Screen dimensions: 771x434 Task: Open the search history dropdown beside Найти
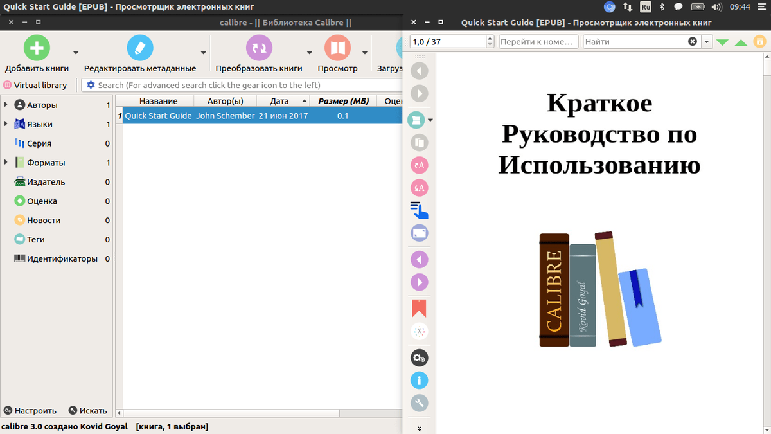[707, 41]
